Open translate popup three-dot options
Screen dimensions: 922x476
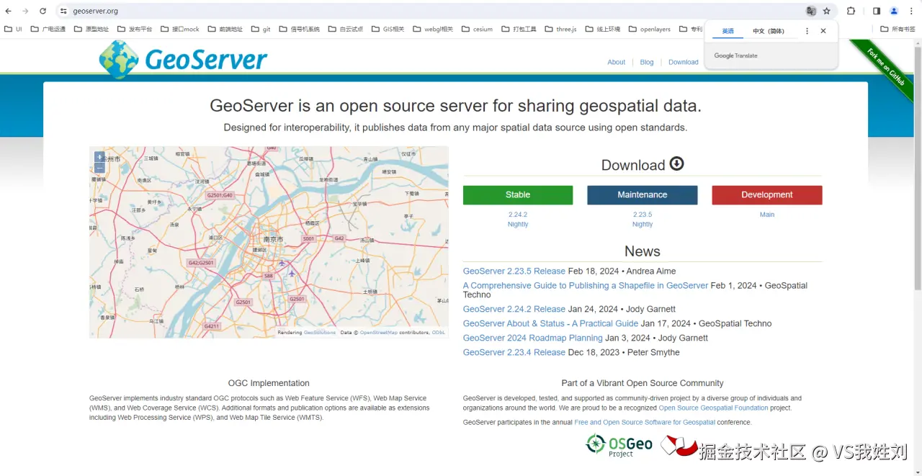coord(807,31)
